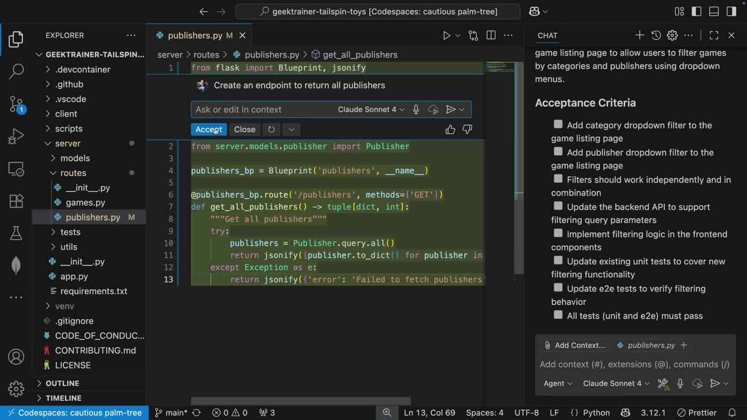
Task: Open Source Control view with pending change
Action: [x=16, y=104]
